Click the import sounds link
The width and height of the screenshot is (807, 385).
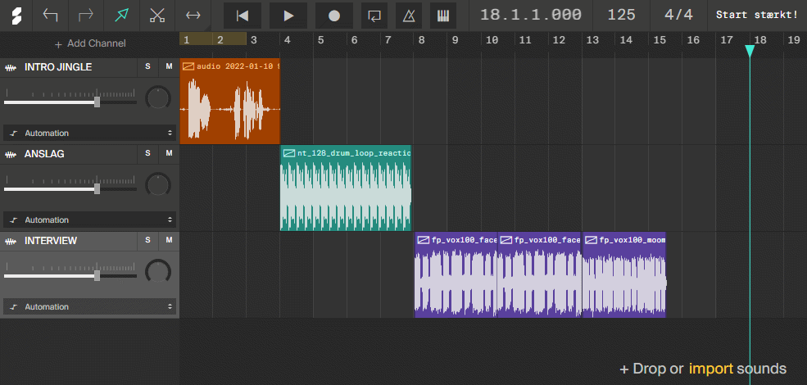710,369
